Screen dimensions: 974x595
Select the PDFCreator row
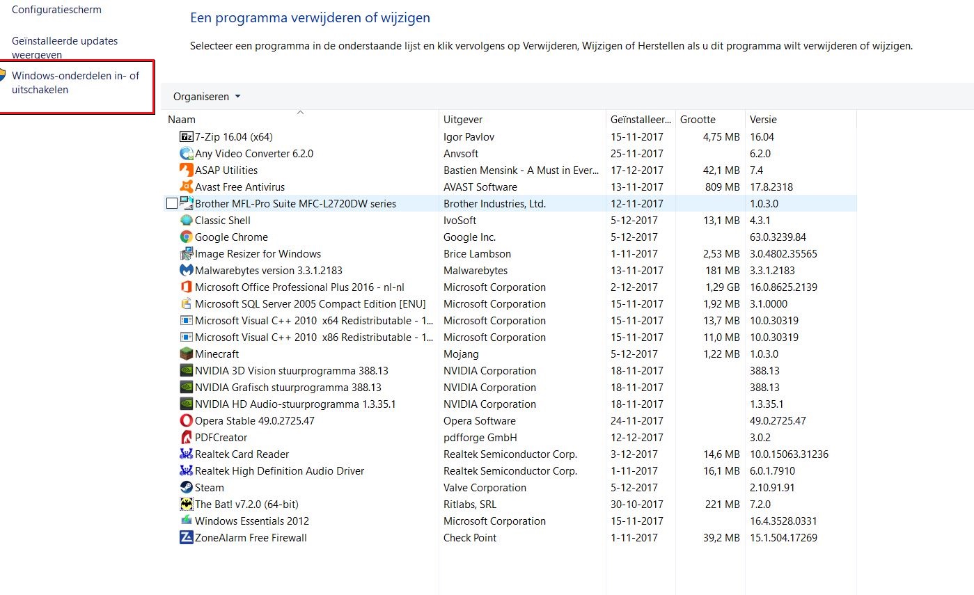(x=510, y=438)
